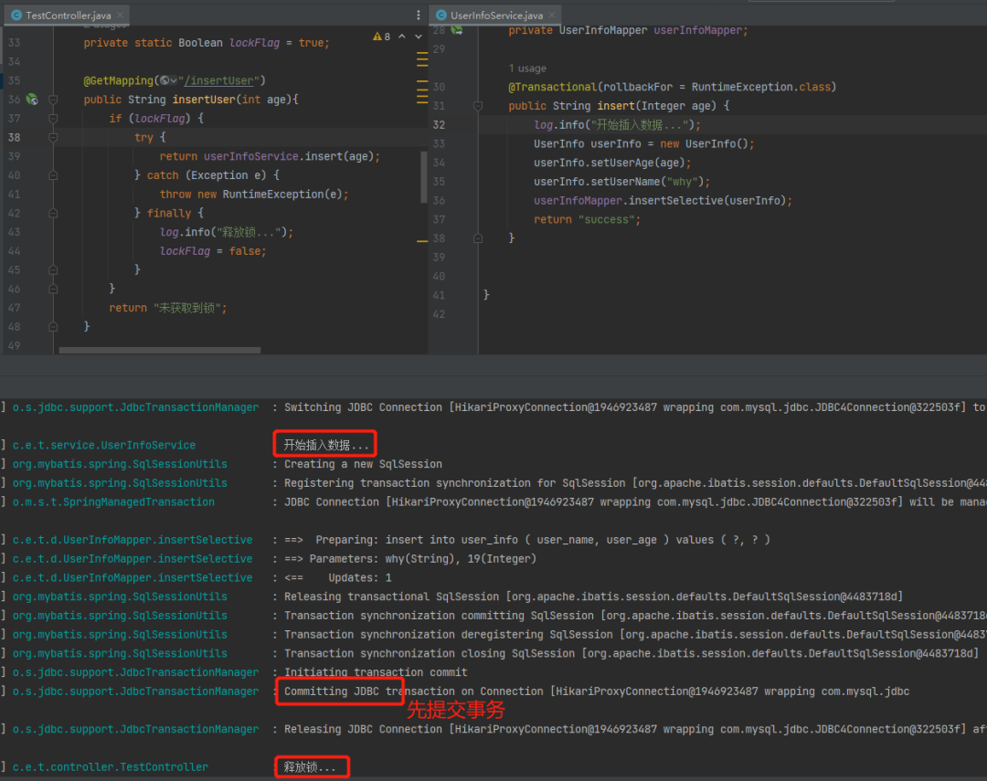Collapse the catch block at line 40
Screen dimensions: 987x781
[x=54, y=175]
